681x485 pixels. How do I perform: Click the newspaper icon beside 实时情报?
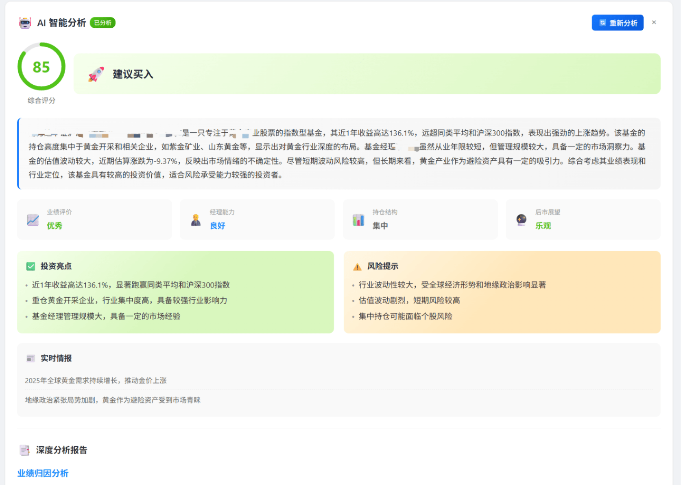click(31, 358)
